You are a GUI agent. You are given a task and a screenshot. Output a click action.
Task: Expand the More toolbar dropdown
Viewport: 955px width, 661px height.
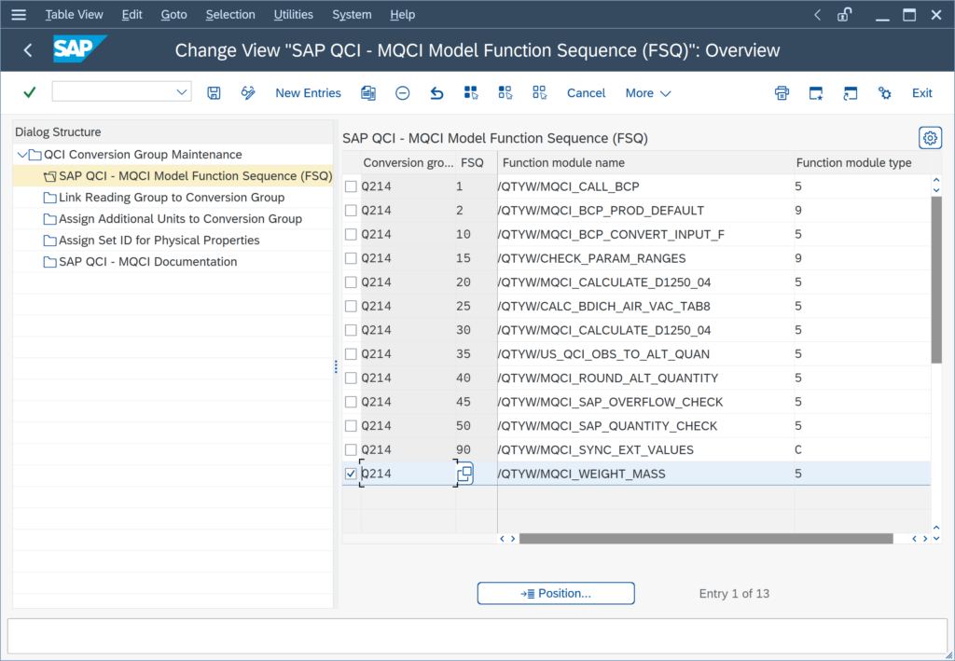648,93
